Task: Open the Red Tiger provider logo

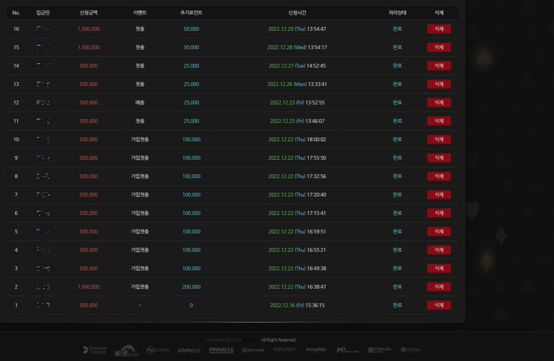Action: pos(253,350)
